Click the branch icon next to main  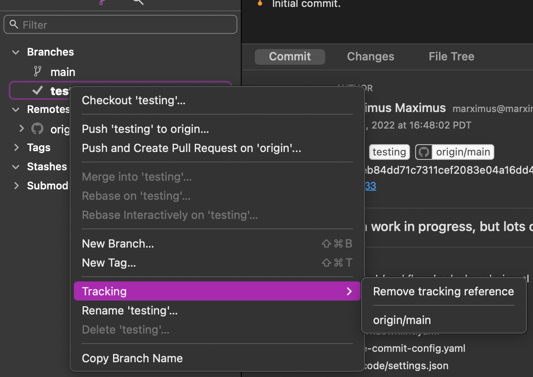(38, 71)
